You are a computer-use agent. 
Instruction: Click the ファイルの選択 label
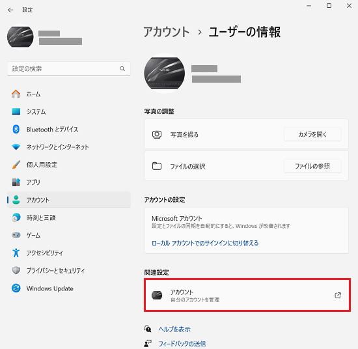point(187,166)
